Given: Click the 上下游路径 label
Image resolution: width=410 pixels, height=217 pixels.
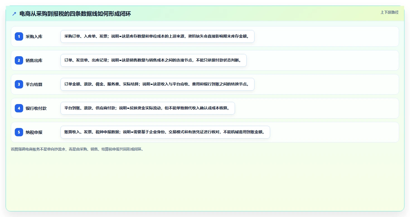Looking at the screenshot, I should click(389, 12).
